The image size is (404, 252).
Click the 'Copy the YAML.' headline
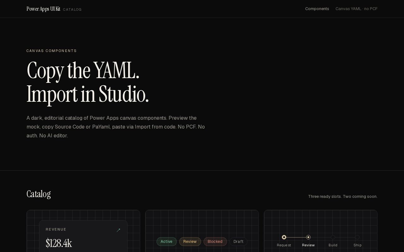[x=83, y=71]
